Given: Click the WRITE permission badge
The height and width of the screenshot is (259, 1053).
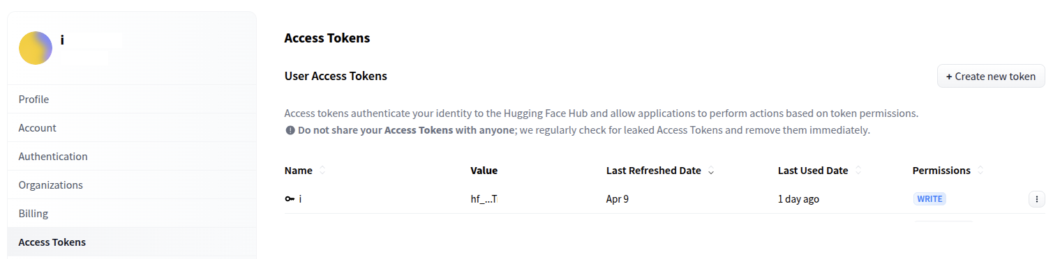Looking at the screenshot, I should [x=929, y=199].
